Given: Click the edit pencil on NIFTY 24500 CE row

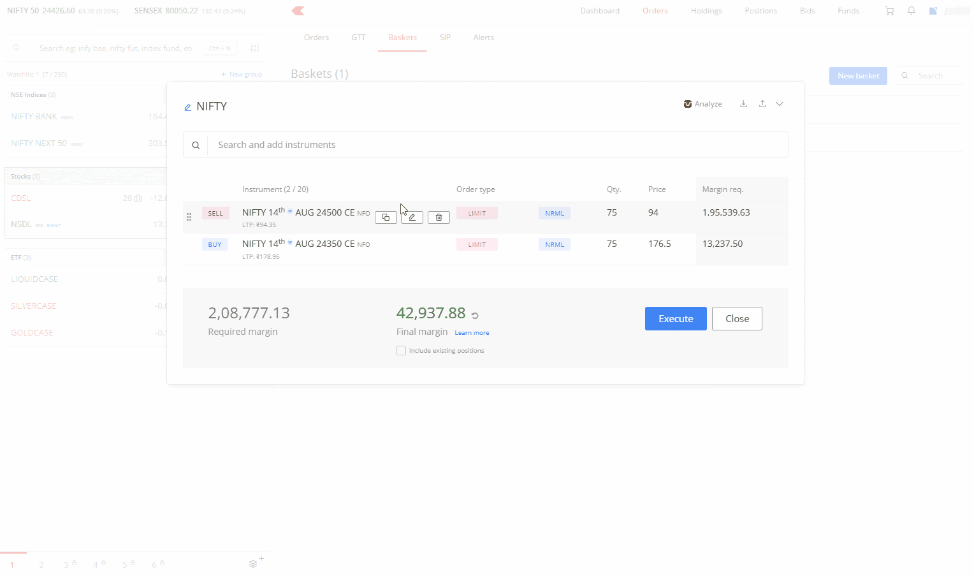Looking at the screenshot, I should pos(412,218).
